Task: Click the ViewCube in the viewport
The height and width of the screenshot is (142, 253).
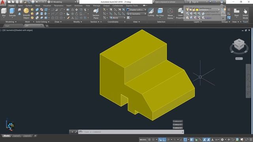Action: pos(239,44)
